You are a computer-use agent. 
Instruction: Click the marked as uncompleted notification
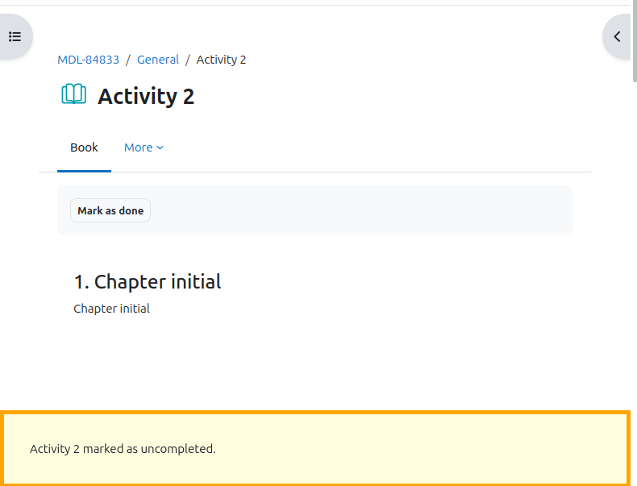click(x=123, y=449)
